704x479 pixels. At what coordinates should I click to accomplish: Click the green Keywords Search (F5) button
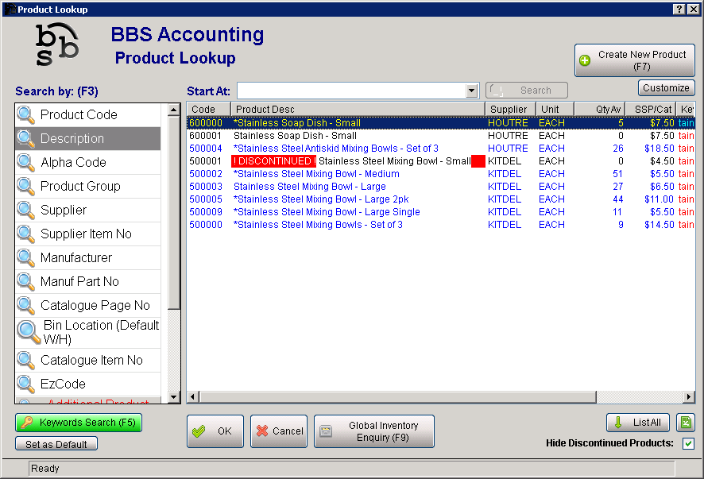click(x=78, y=423)
